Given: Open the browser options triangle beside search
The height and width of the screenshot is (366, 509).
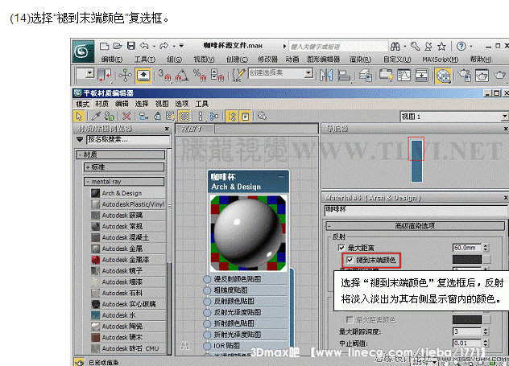Looking at the screenshot, I should point(80,140).
